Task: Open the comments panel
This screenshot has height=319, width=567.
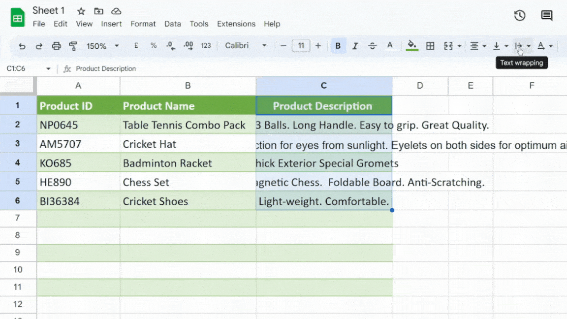Action: tap(546, 15)
